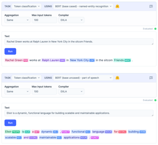Click the period PUNCT token
158x145 pixels.
click(x=94, y=137)
